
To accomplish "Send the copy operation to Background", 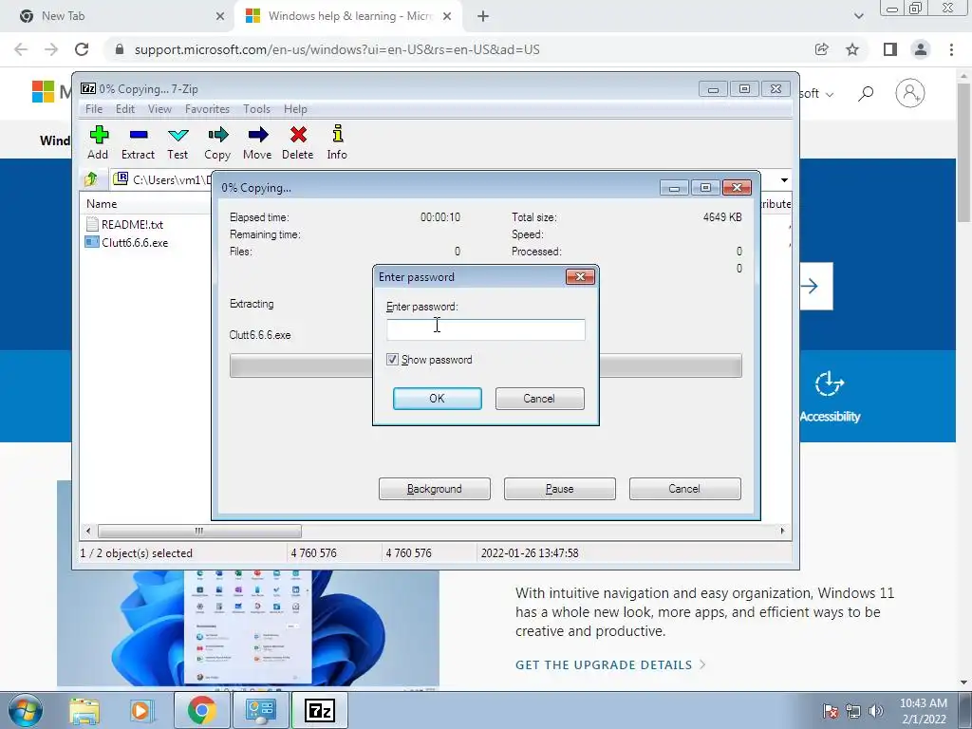I will pyautogui.click(x=435, y=489).
